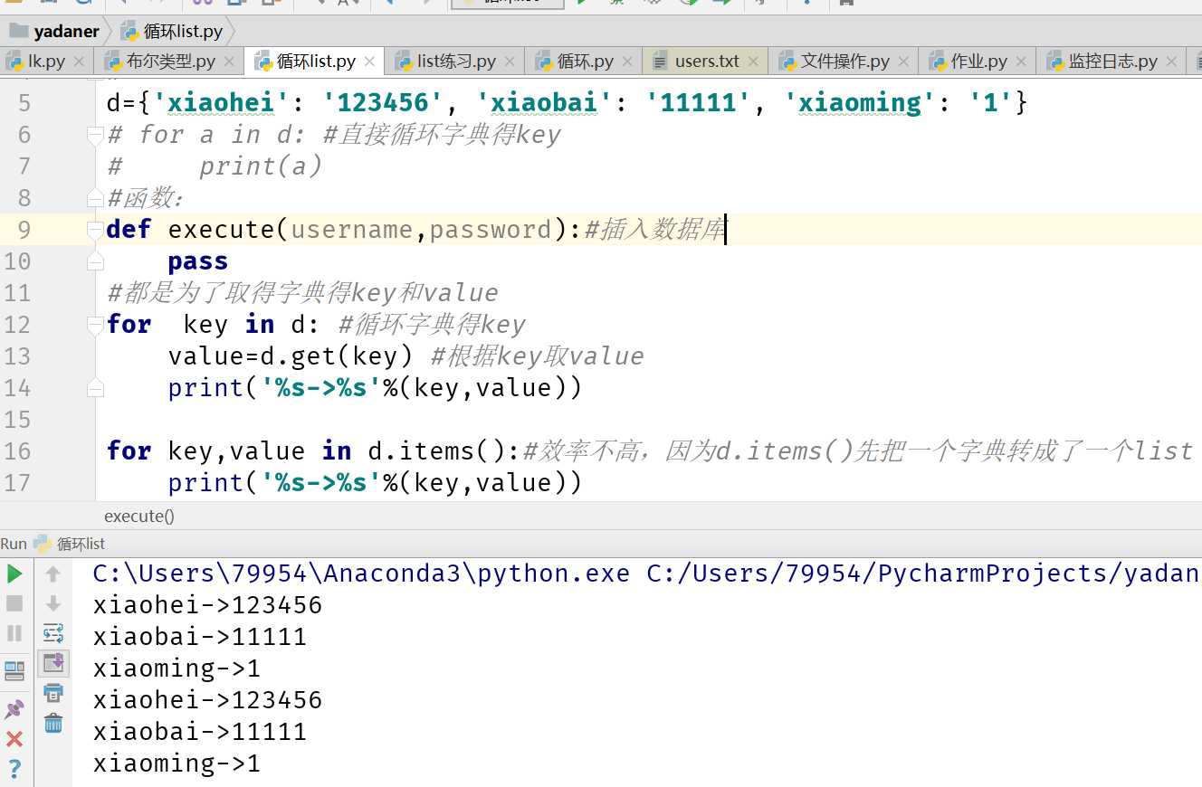Close the 布尔类型.py tab
Screen dimensions: 1202x787
229,62
